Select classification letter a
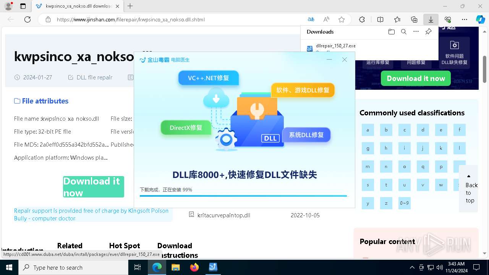 (x=368, y=130)
